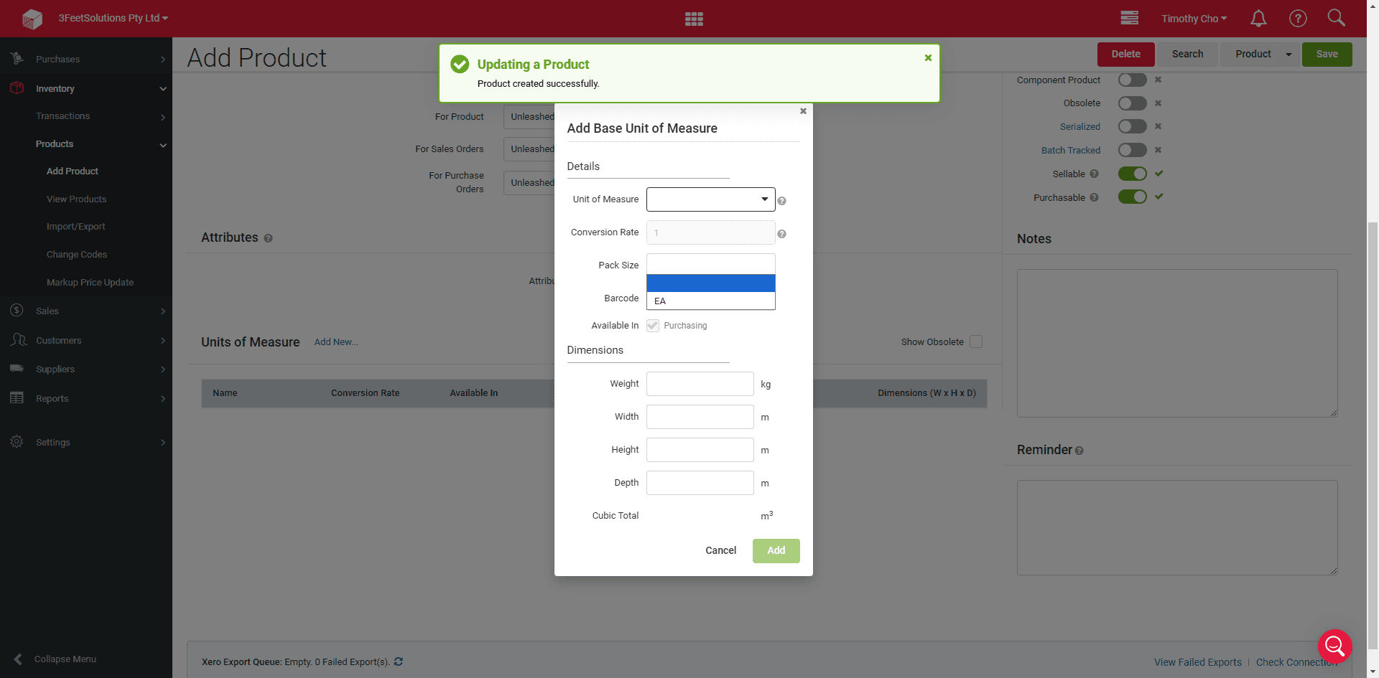Open View Products in the sidebar
This screenshot has height=678, width=1379.
tap(77, 199)
